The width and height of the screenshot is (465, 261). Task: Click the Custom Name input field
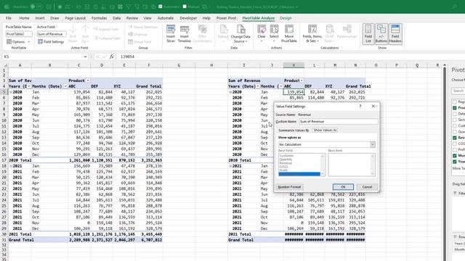point(339,121)
